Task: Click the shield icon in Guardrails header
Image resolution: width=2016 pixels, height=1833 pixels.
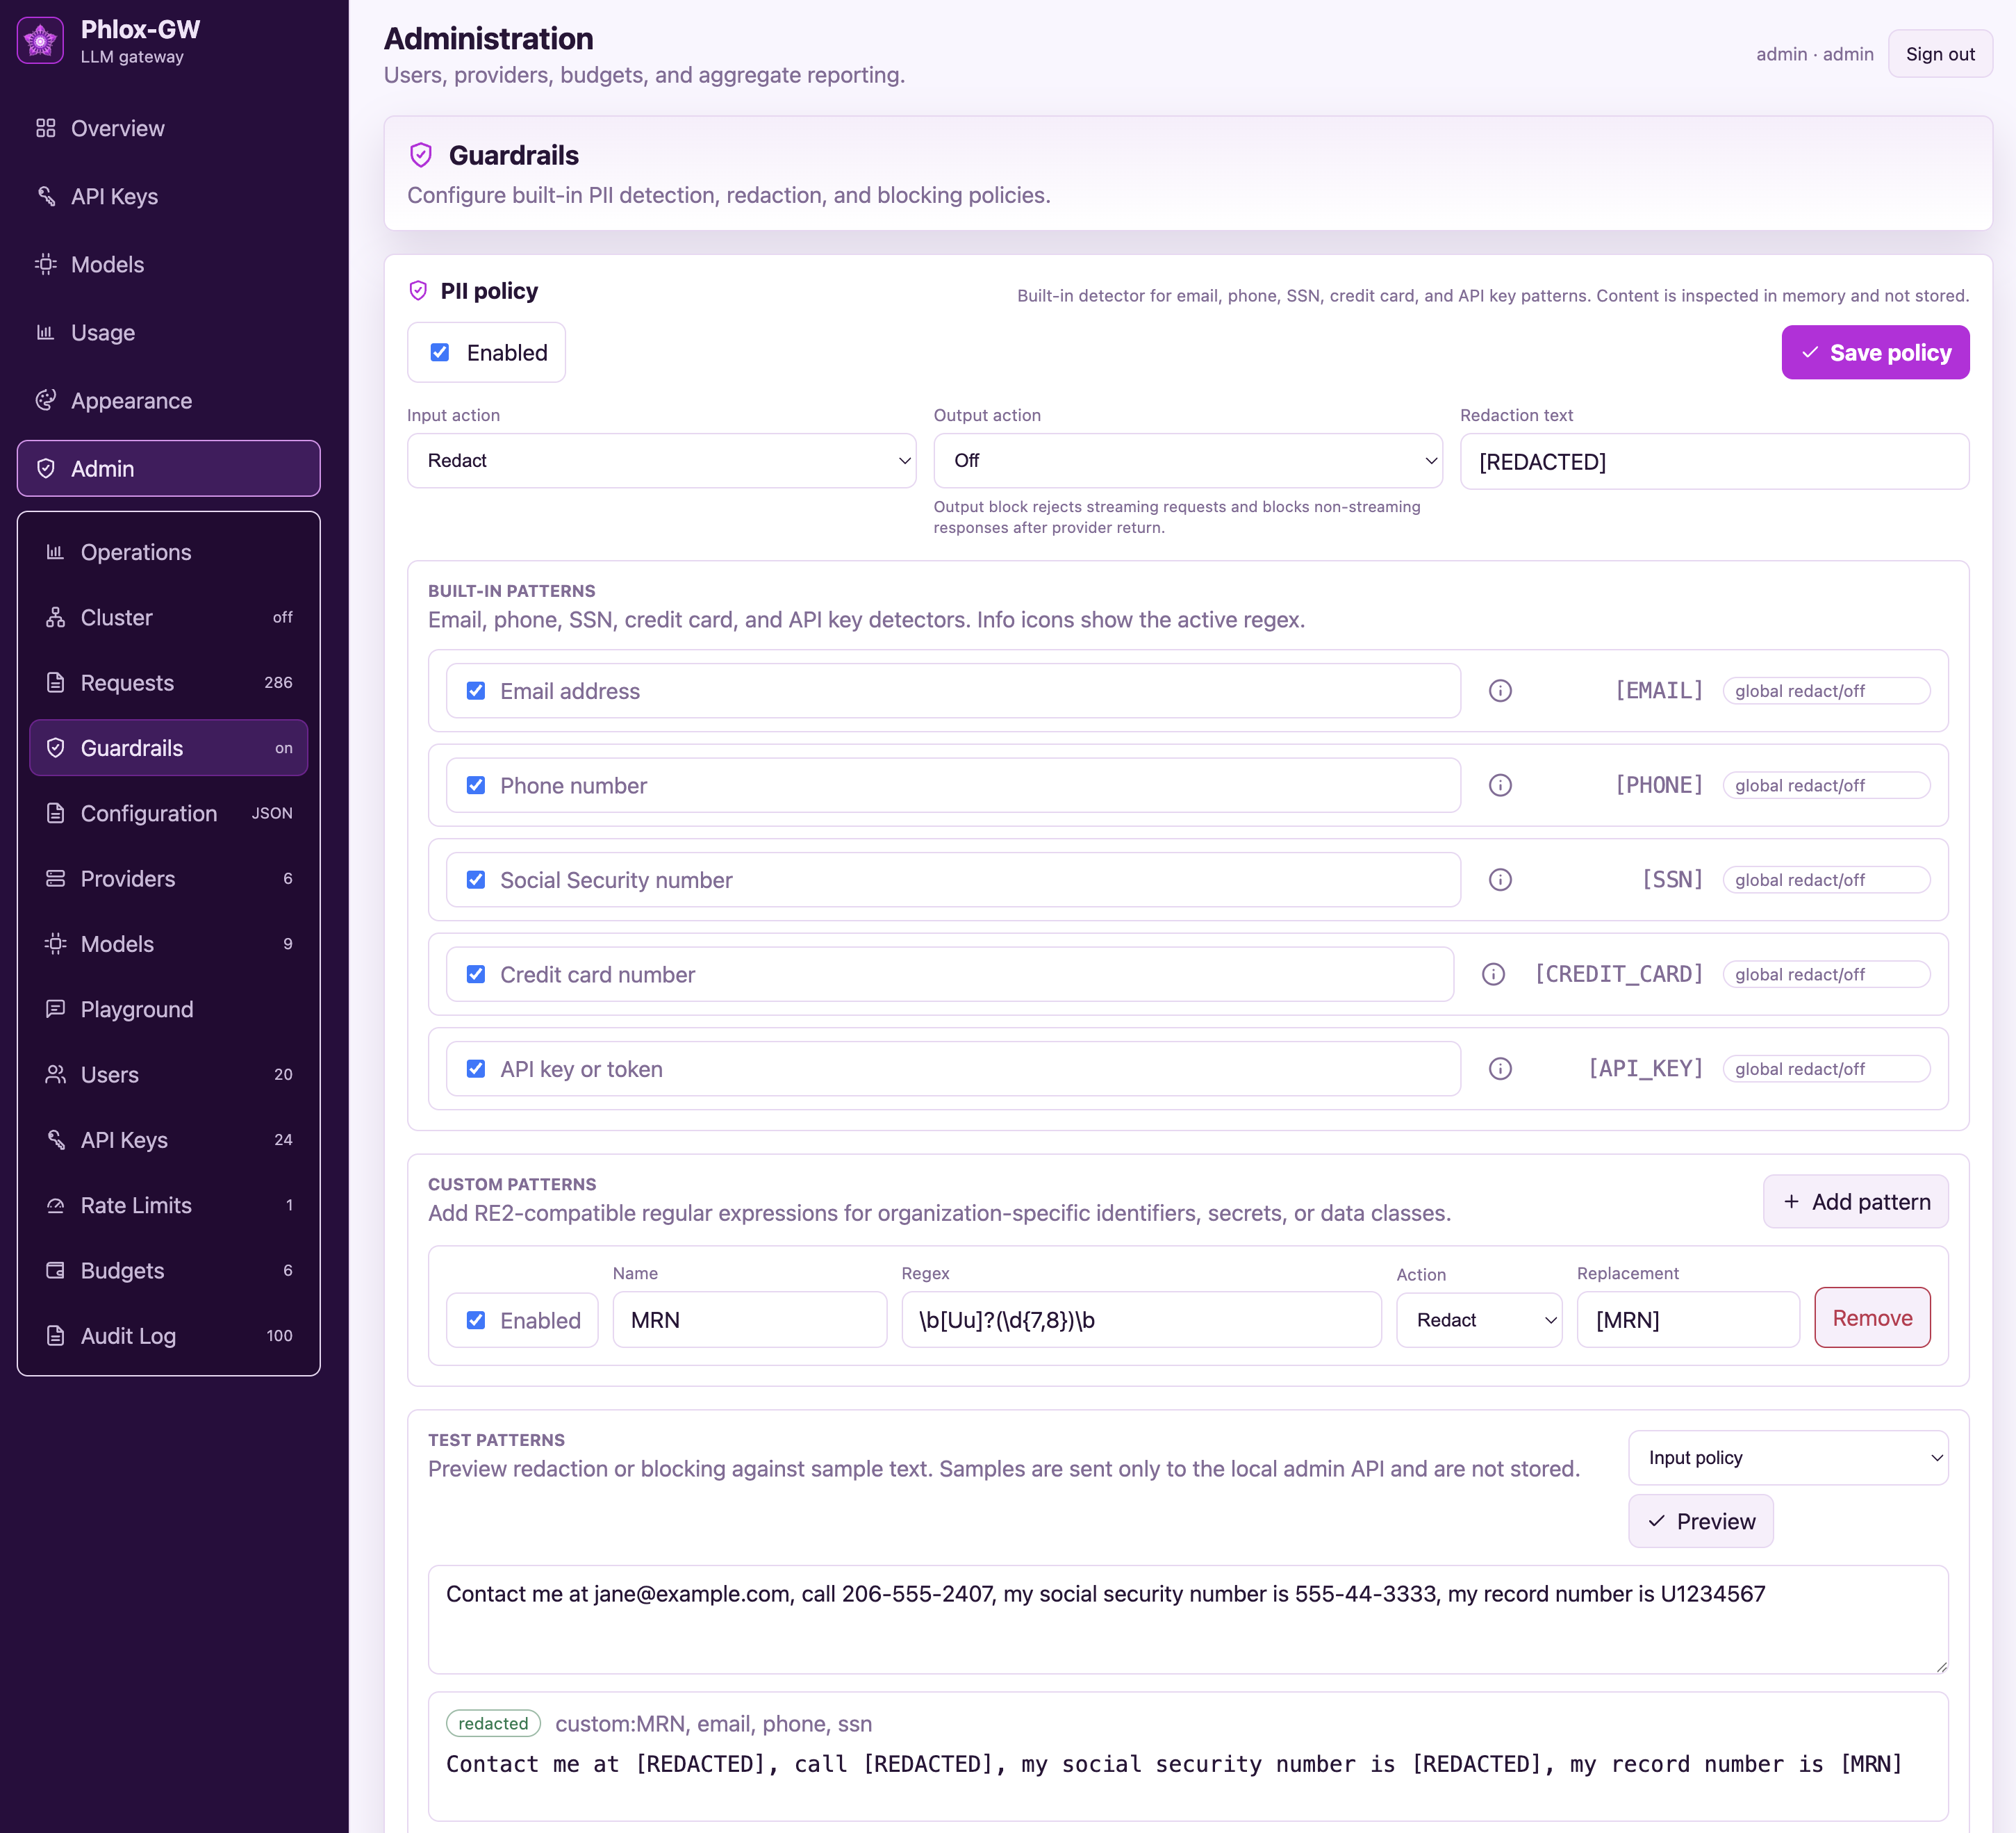Action: coord(421,155)
